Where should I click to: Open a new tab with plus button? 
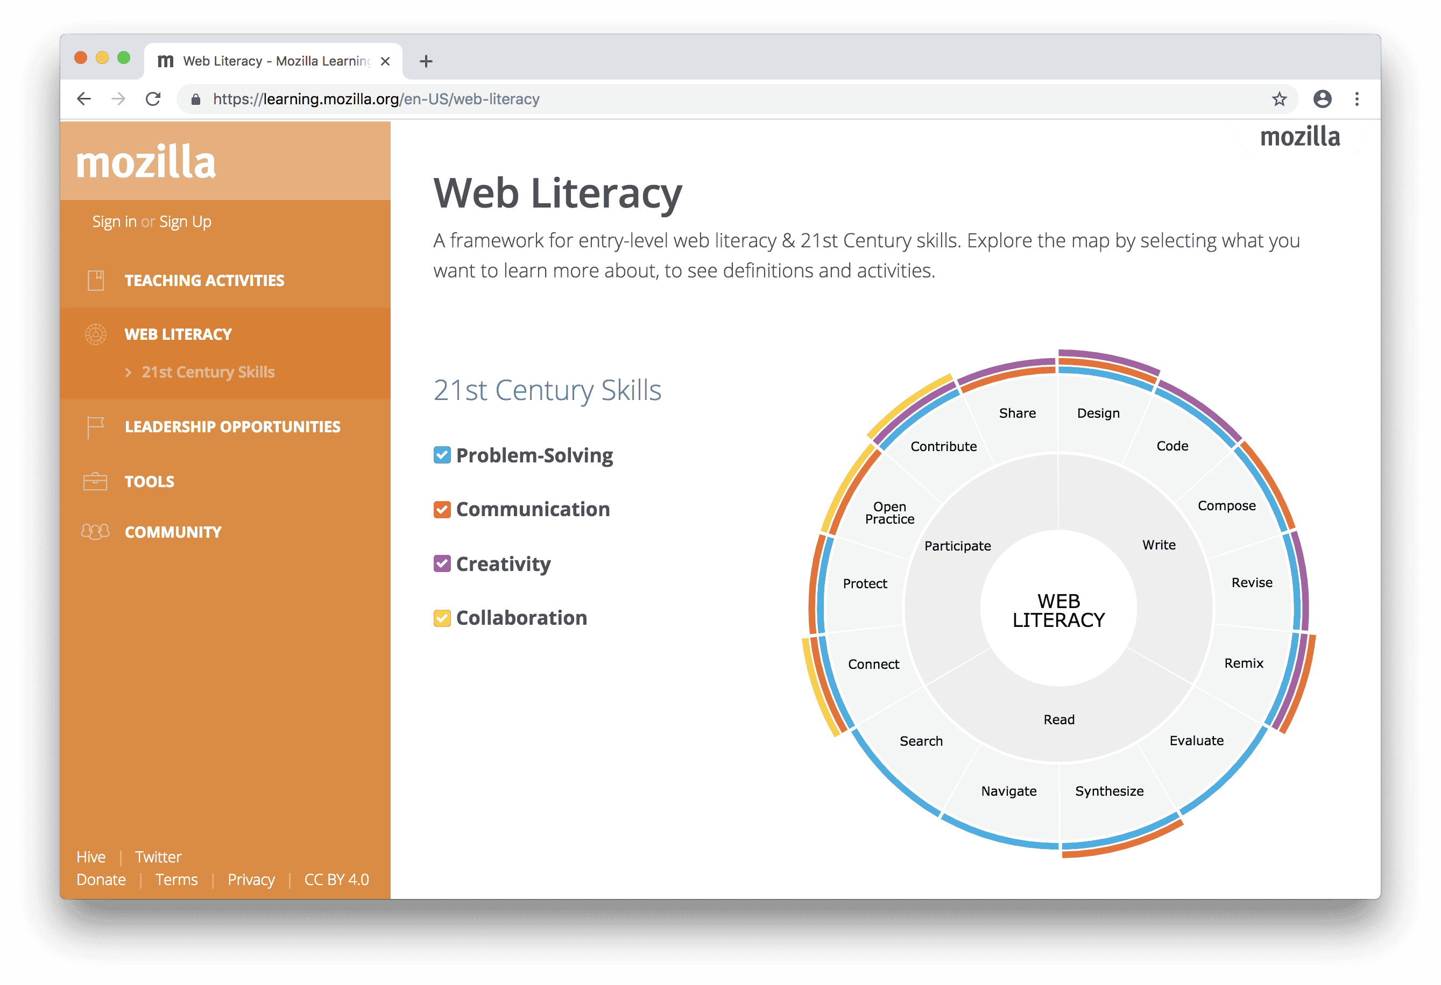click(426, 61)
